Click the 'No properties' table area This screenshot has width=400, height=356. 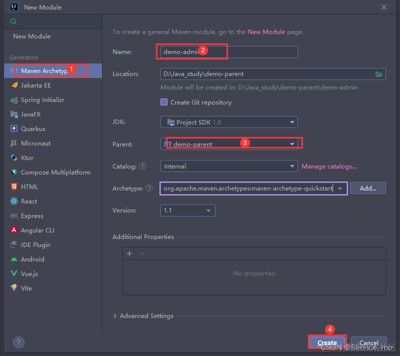coord(254,277)
